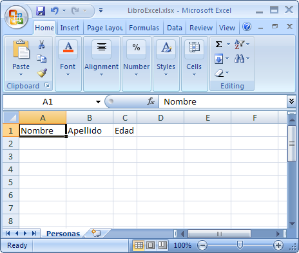Image resolution: width=299 pixels, height=253 pixels.
Task: Click the AutoSum sigma icon
Action: (x=218, y=45)
